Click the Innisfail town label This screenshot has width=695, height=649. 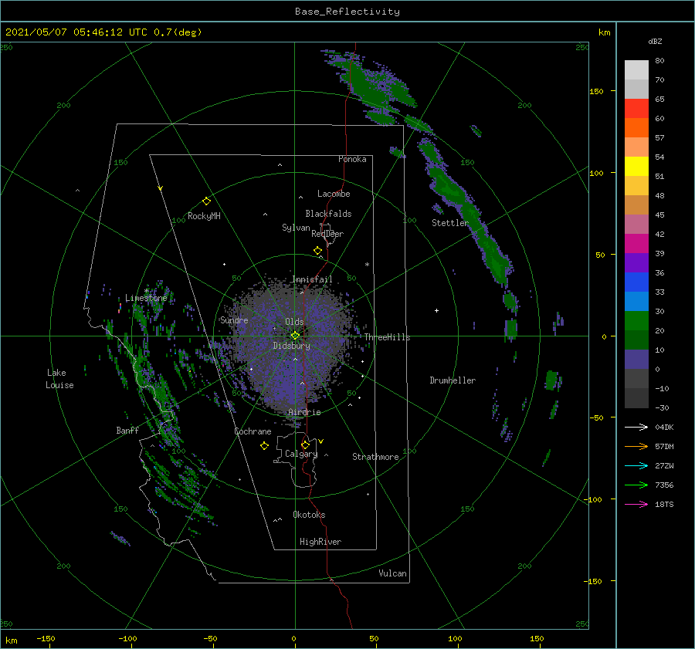click(x=312, y=279)
